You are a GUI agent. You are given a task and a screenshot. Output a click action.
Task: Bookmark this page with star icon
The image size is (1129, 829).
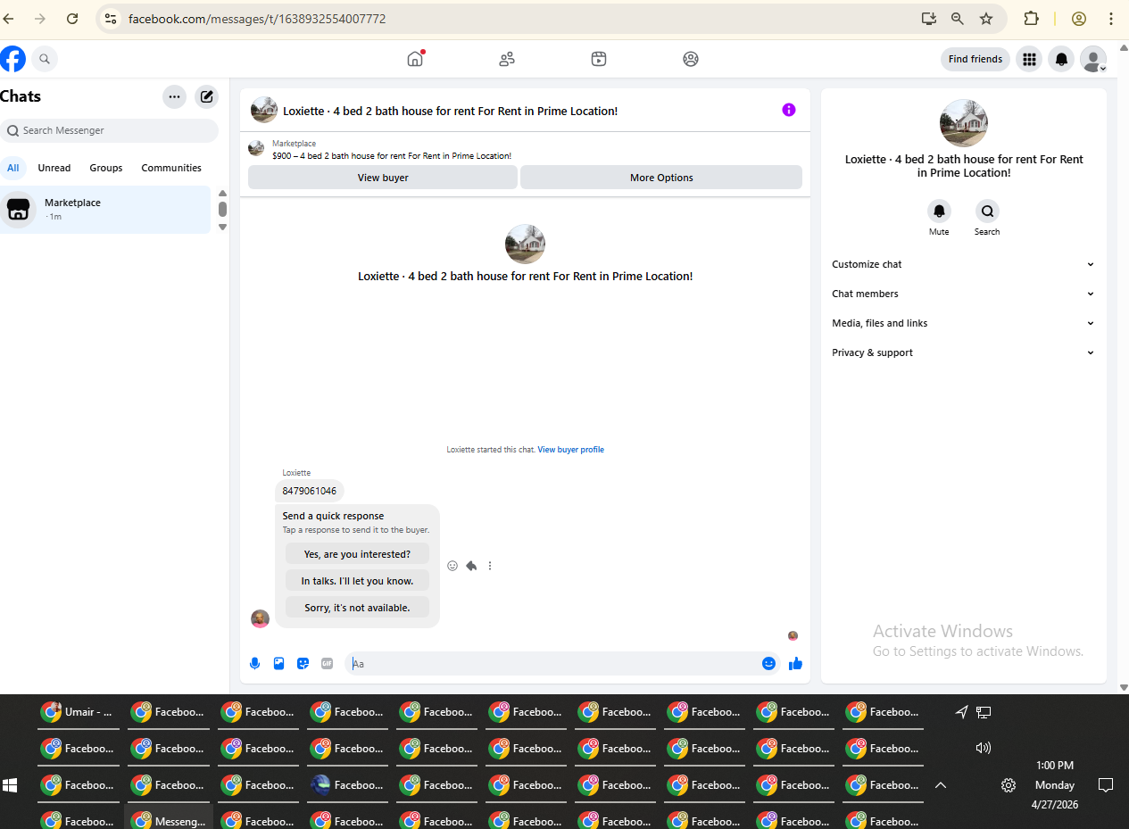(x=986, y=19)
